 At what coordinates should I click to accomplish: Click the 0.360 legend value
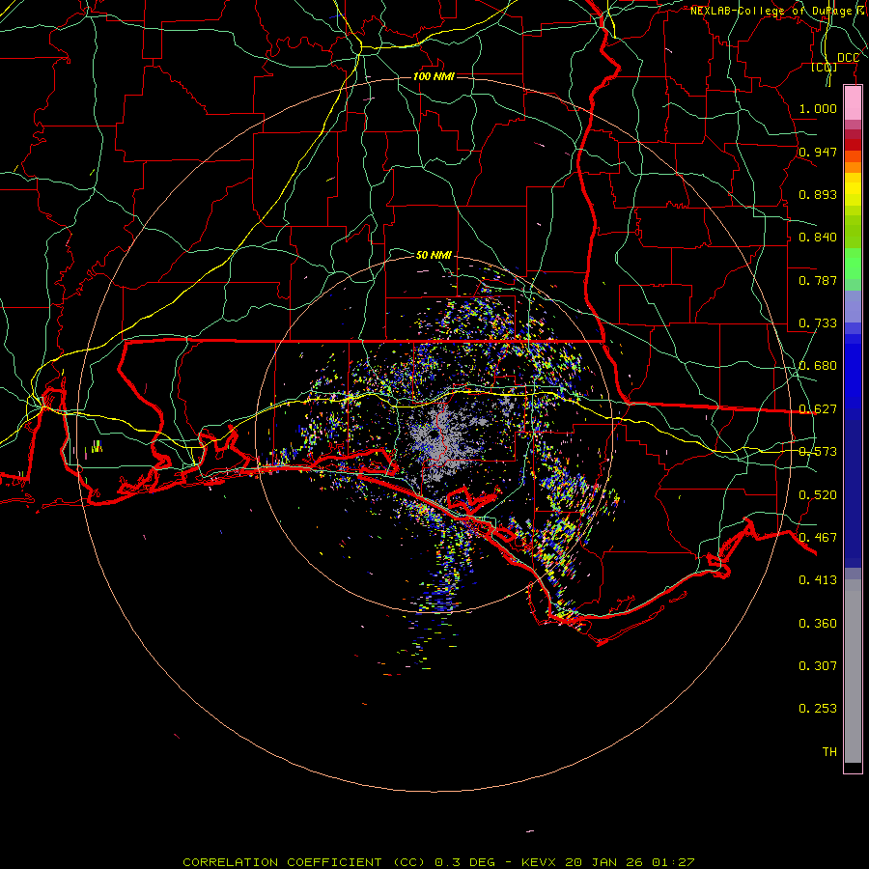[818, 624]
